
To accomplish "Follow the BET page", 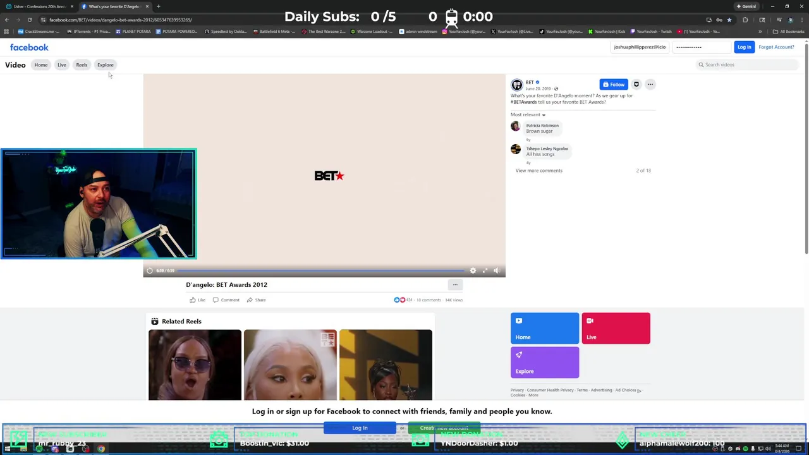I will (613, 85).
